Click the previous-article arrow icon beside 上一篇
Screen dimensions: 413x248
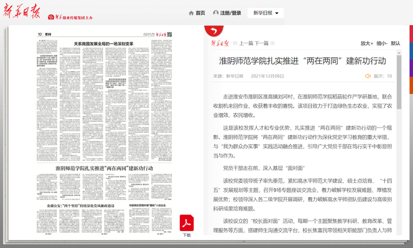(235, 43)
